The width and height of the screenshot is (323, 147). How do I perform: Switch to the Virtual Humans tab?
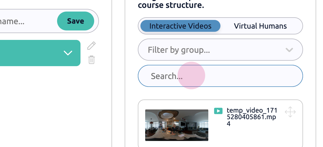260,26
